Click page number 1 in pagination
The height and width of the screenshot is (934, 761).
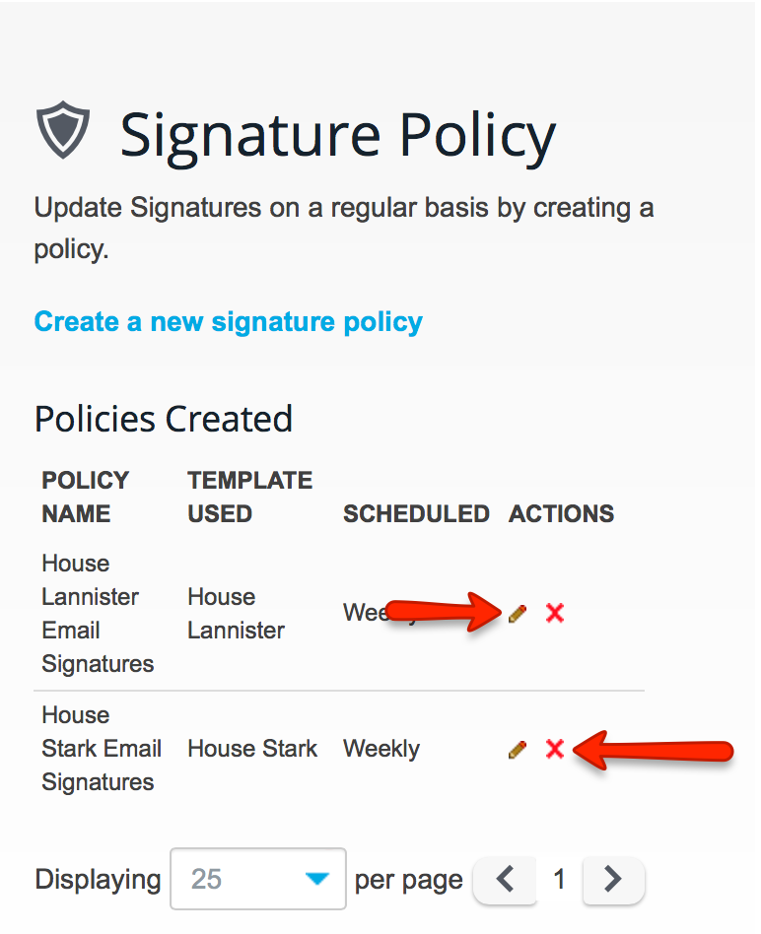pyautogui.click(x=559, y=879)
